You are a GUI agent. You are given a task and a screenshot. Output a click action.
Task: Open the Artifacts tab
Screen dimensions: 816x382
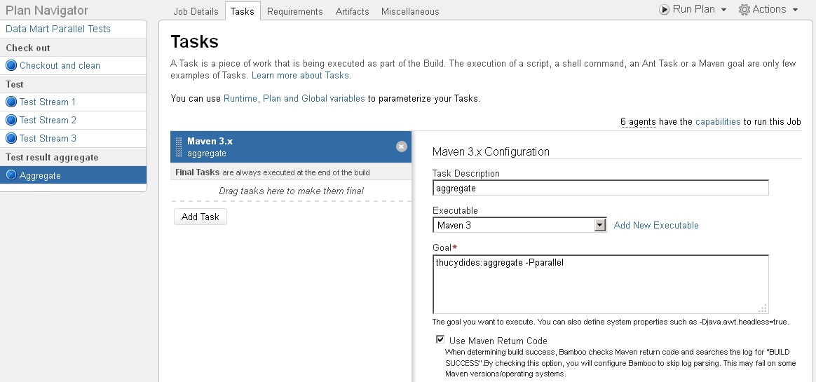coord(353,11)
